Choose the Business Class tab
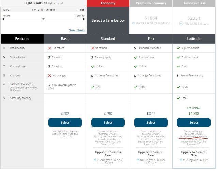The height and width of the screenshot is (171, 218). pyautogui.click(x=194, y=3)
